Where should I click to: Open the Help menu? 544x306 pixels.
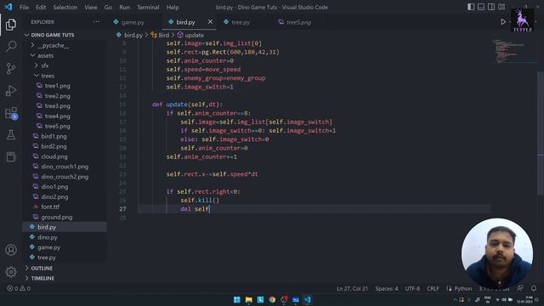[x=173, y=7]
